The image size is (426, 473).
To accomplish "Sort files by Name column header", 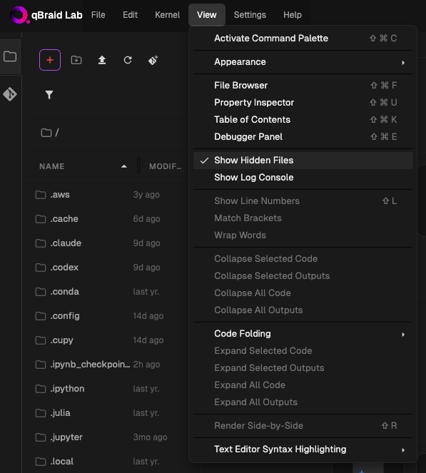I will click(x=83, y=166).
